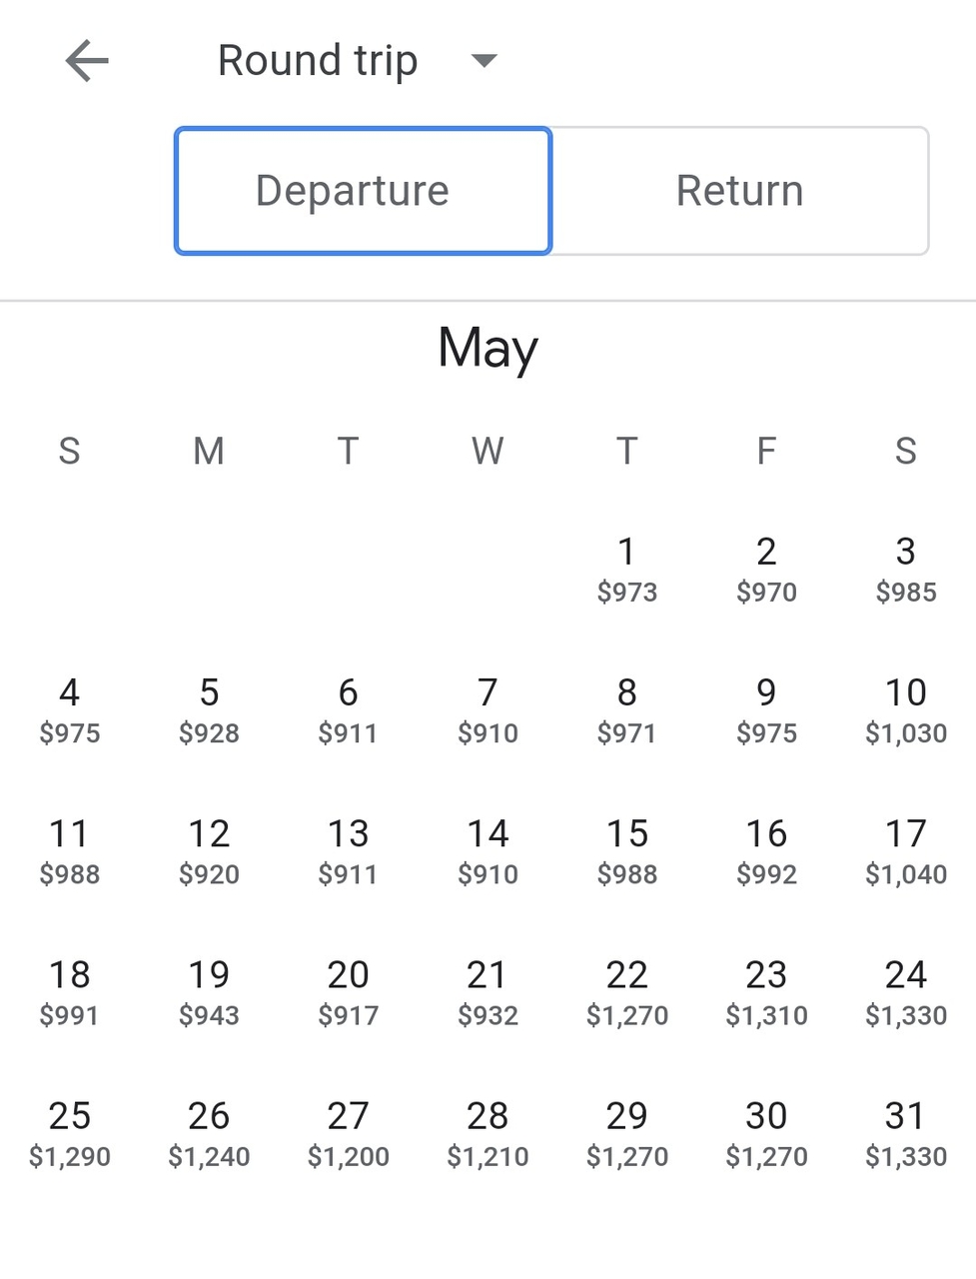Screen dimensions: 976x1279
Task: Switch to the Departure tab
Action: point(363,191)
